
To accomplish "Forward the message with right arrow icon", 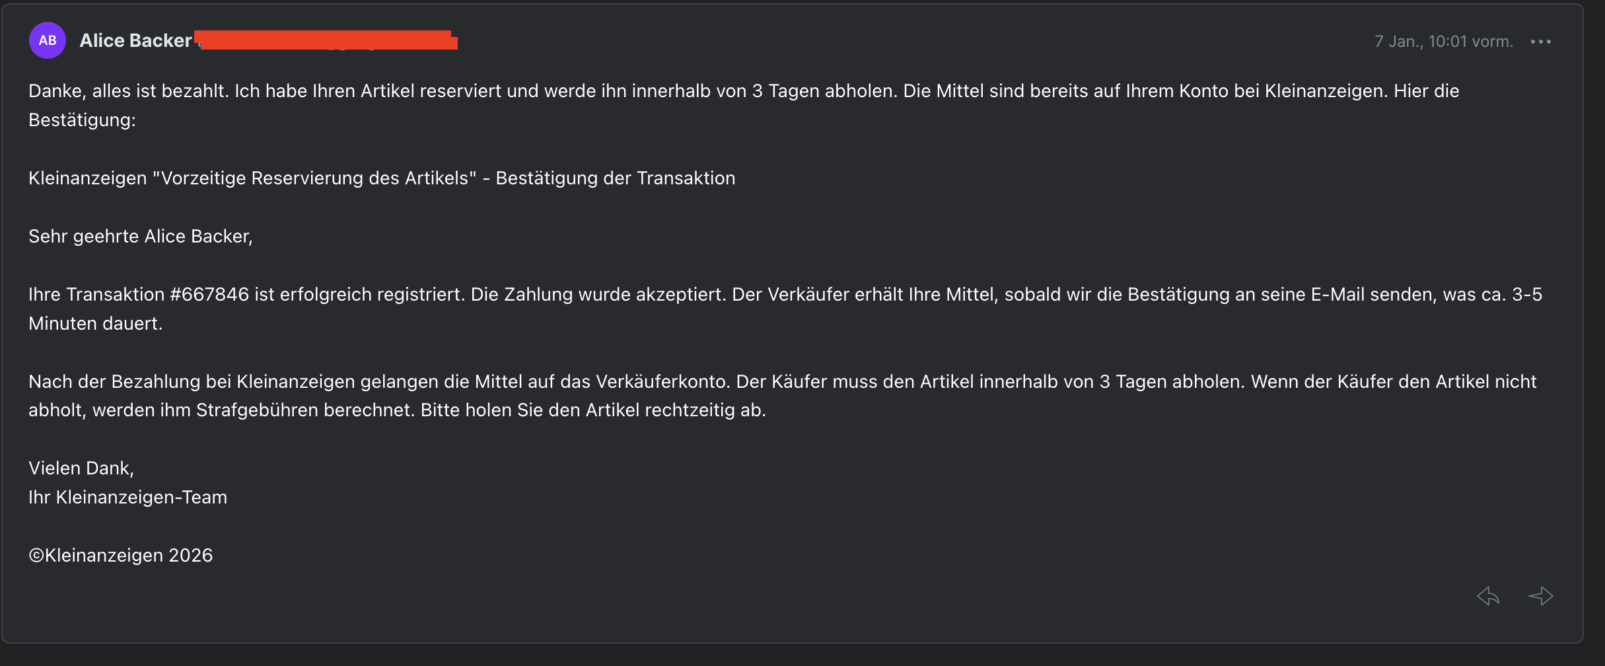I will (x=1540, y=596).
